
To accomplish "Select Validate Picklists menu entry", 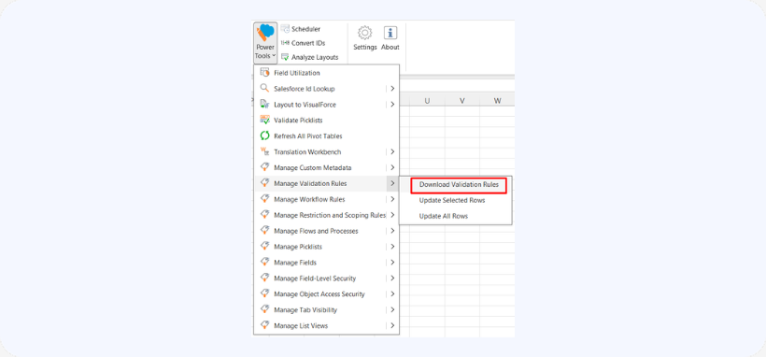I will pyautogui.click(x=326, y=120).
